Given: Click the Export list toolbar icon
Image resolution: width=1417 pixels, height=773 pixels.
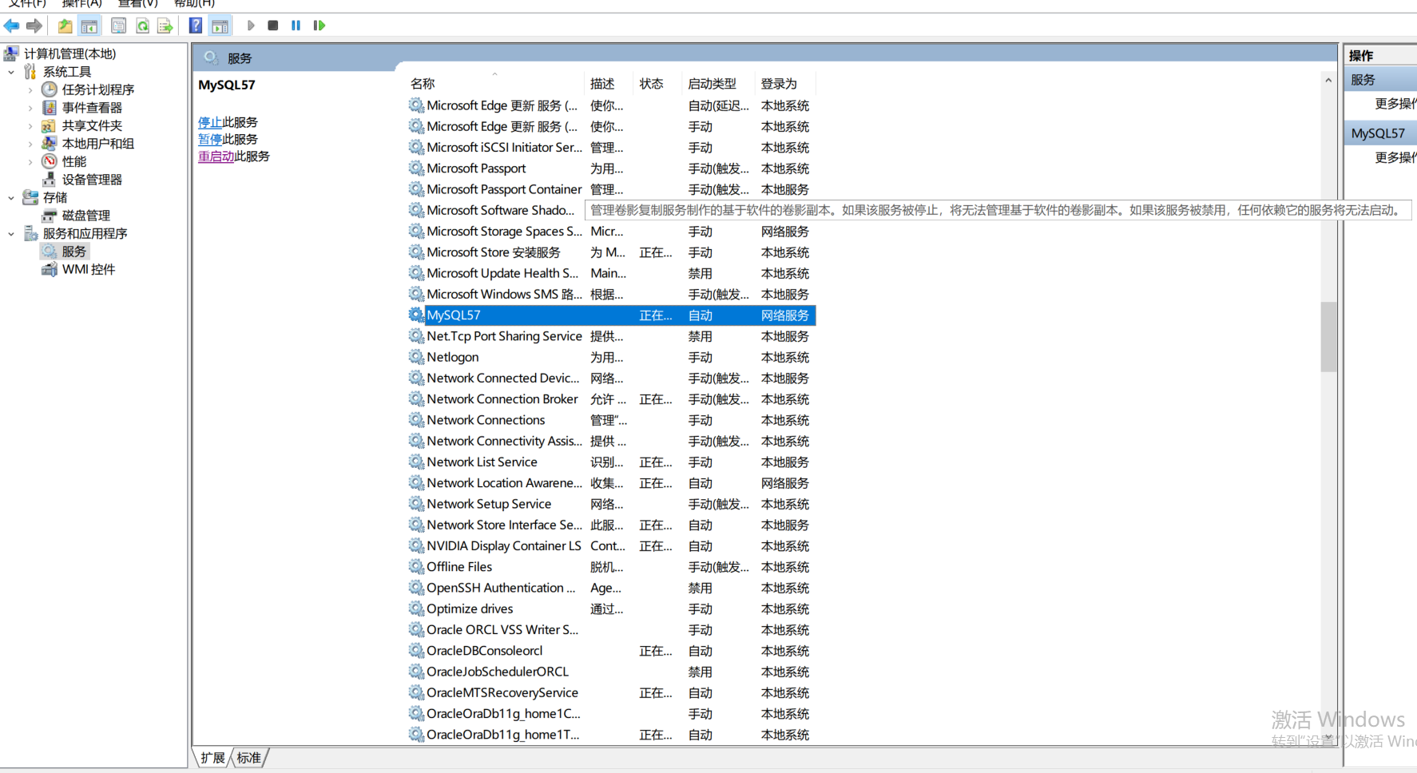Looking at the screenshot, I should tap(165, 26).
